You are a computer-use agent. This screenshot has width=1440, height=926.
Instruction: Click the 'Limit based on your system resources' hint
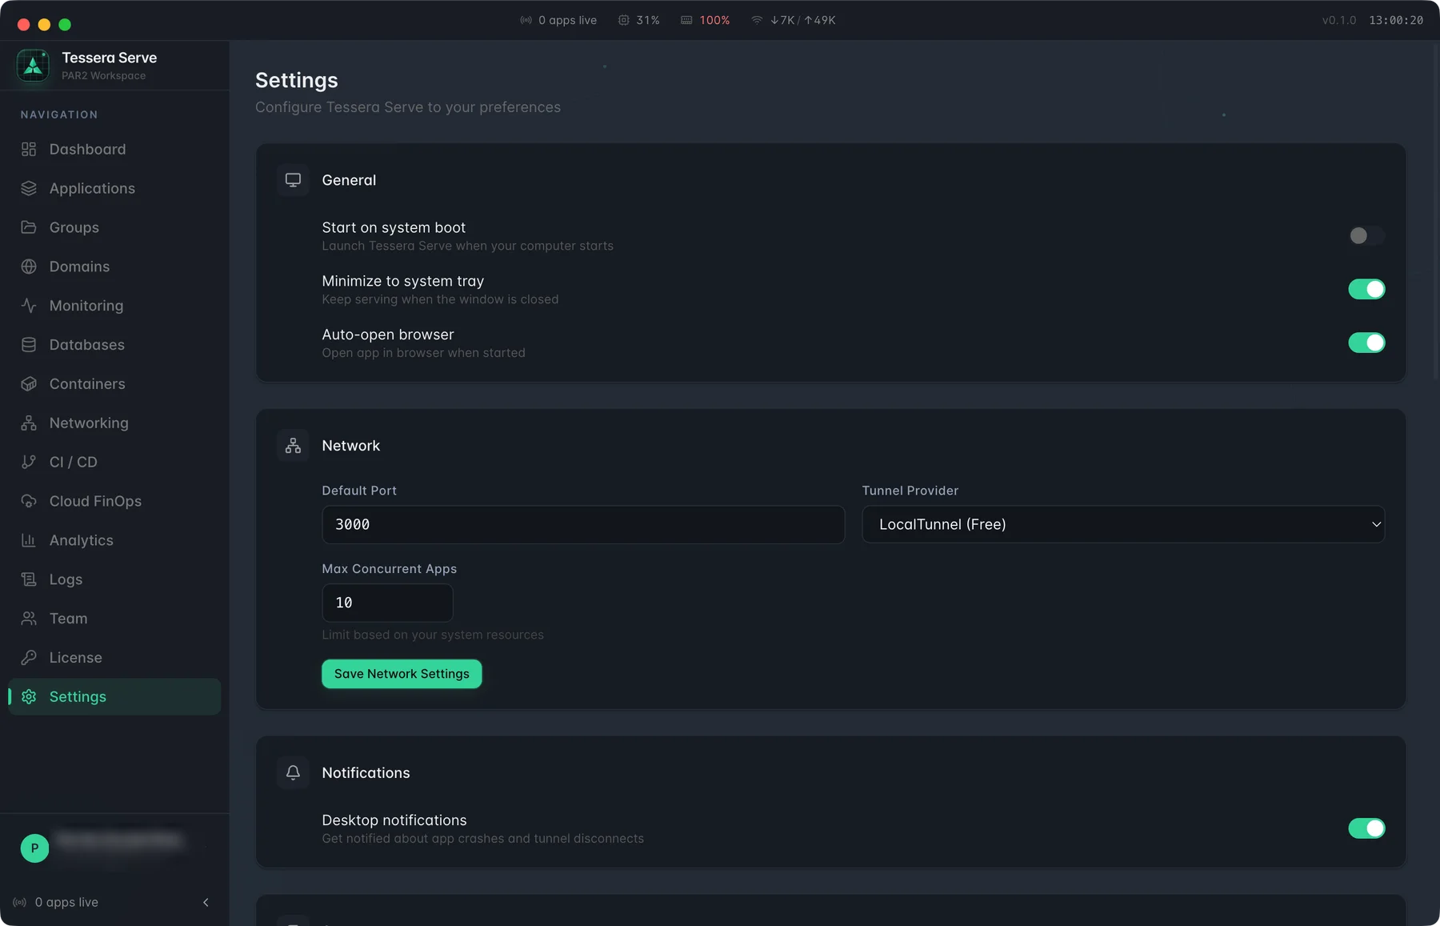(433, 635)
